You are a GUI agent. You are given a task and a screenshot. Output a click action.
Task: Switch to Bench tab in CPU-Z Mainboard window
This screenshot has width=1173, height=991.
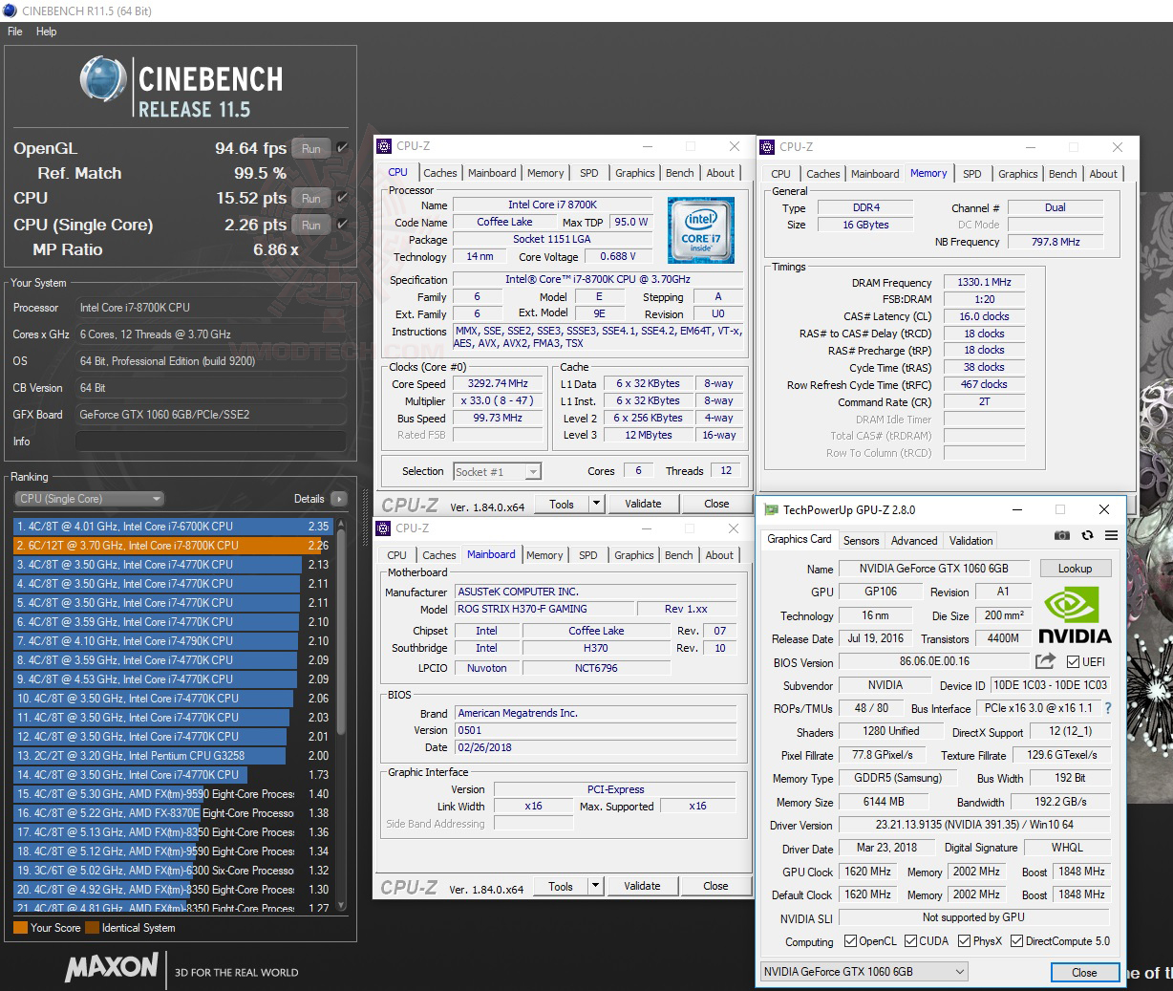pyautogui.click(x=679, y=555)
